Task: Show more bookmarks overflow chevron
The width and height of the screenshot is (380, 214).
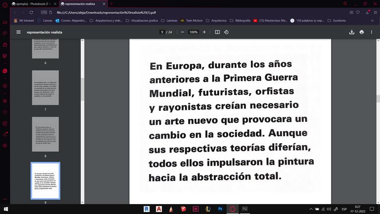Action: tap(372, 21)
